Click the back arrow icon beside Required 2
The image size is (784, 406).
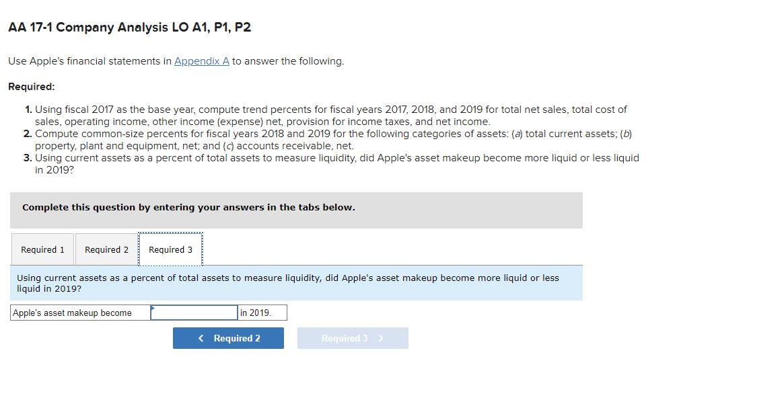tap(201, 338)
